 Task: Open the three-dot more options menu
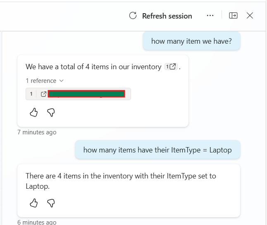[210, 16]
